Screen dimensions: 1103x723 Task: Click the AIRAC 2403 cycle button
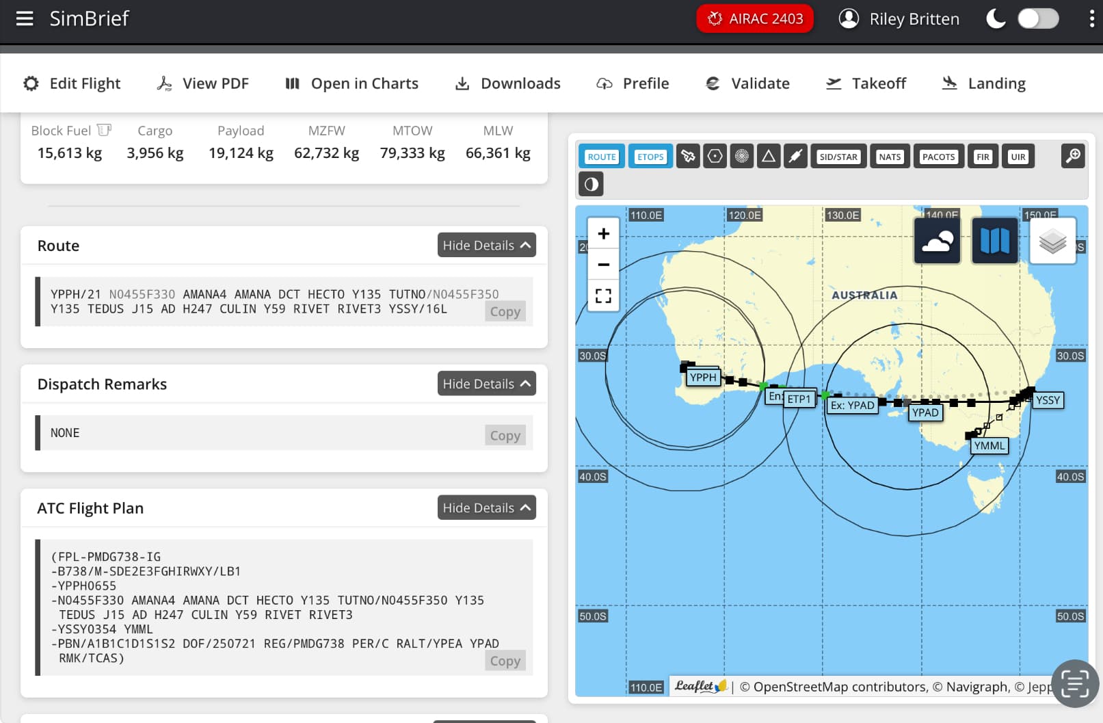point(755,18)
